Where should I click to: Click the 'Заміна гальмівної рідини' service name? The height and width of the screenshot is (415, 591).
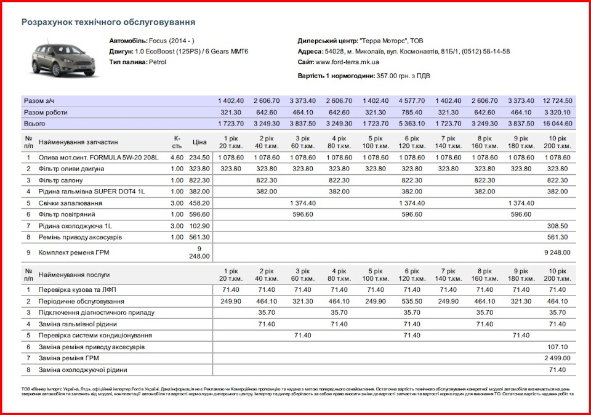(x=78, y=324)
